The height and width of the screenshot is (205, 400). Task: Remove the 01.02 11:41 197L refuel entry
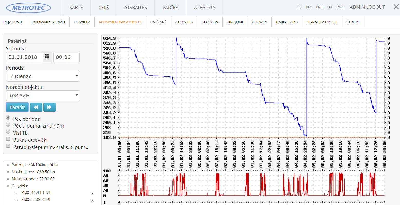coord(92,194)
